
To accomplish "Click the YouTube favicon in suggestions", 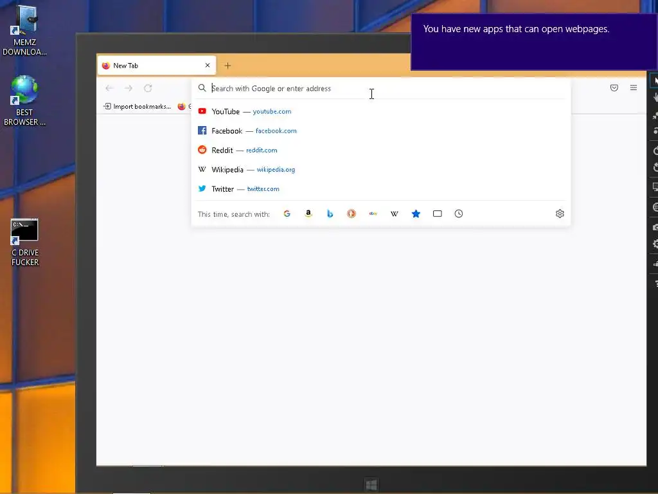I will point(202,111).
